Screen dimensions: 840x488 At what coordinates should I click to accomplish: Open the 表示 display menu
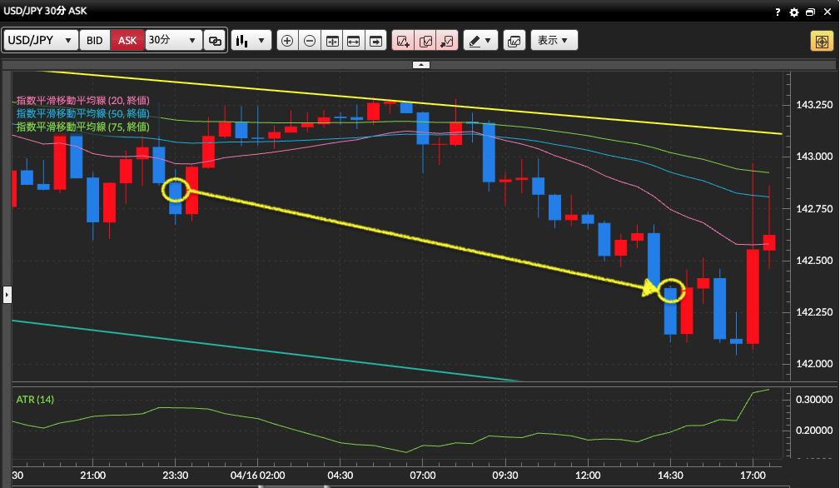coord(554,40)
